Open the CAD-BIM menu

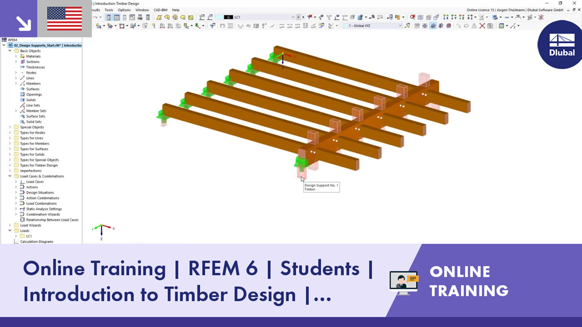pos(161,10)
